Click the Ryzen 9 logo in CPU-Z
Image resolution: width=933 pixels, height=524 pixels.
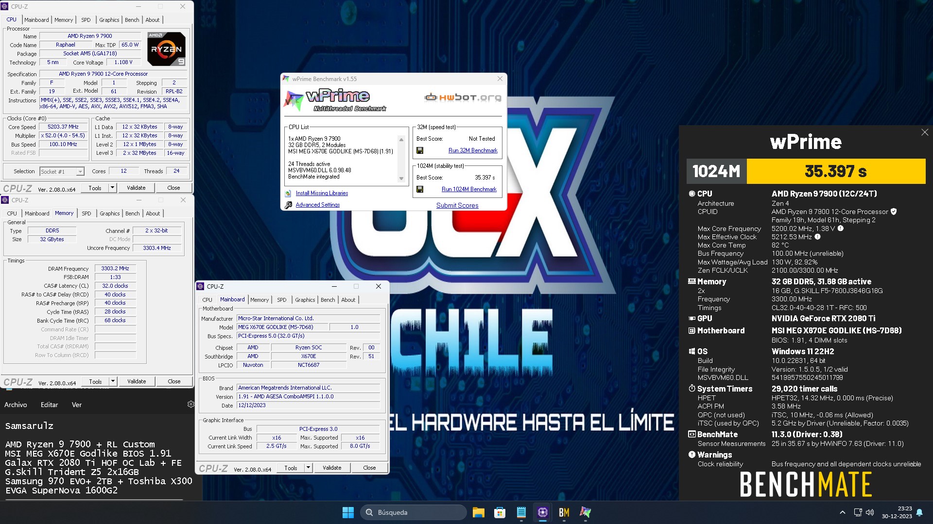click(x=166, y=49)
